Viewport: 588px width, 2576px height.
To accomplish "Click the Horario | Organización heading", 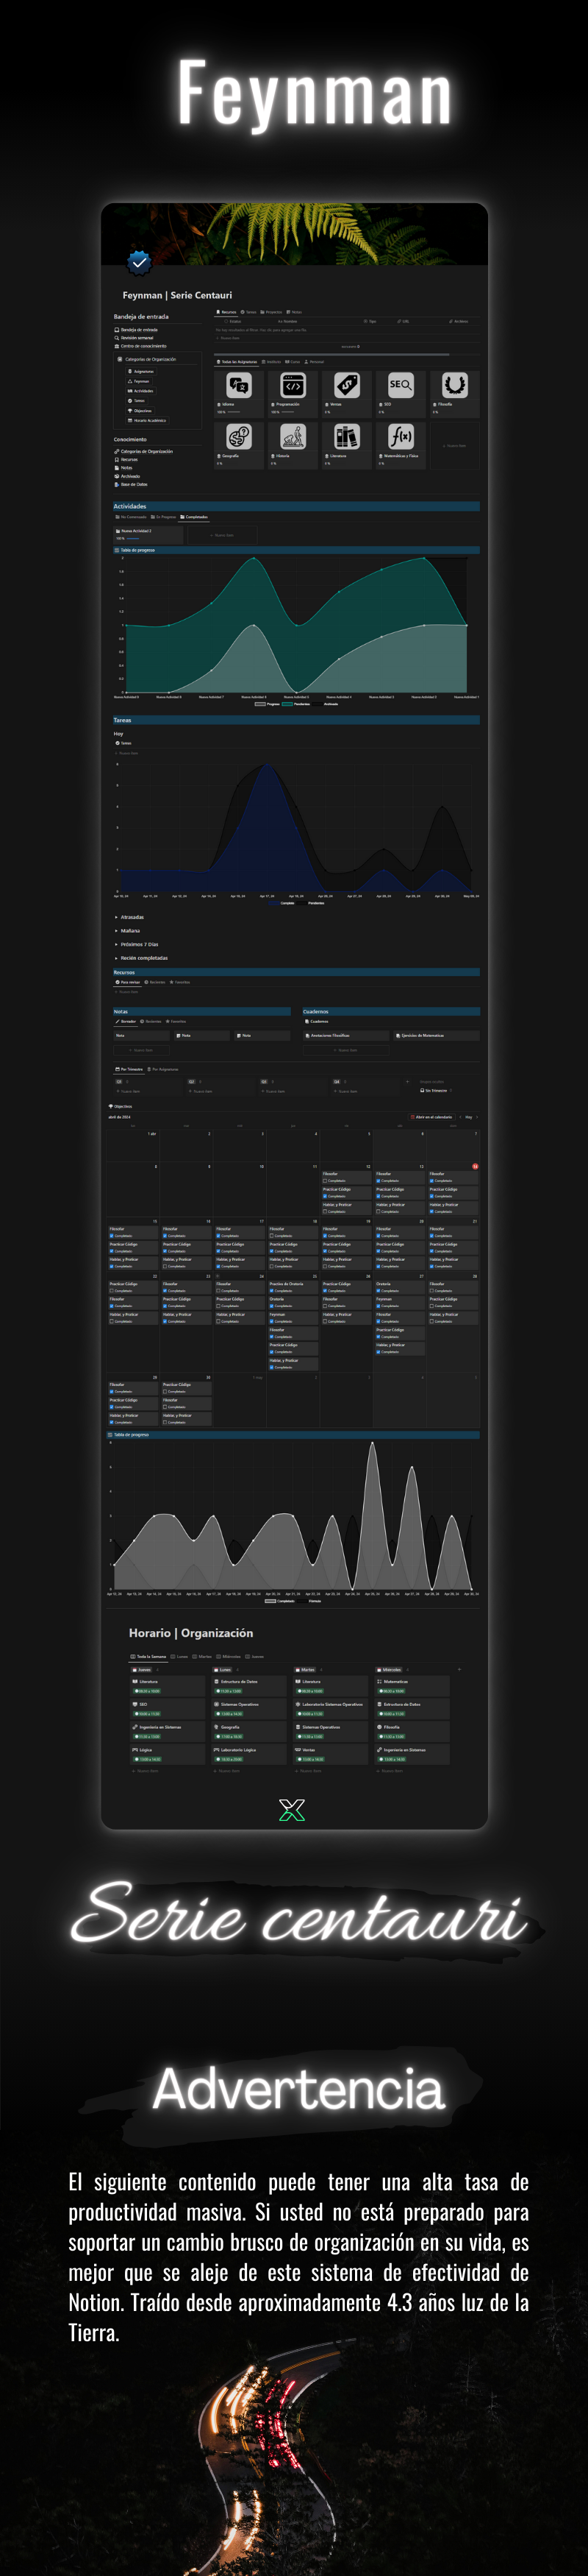I will coord(190,1633).
